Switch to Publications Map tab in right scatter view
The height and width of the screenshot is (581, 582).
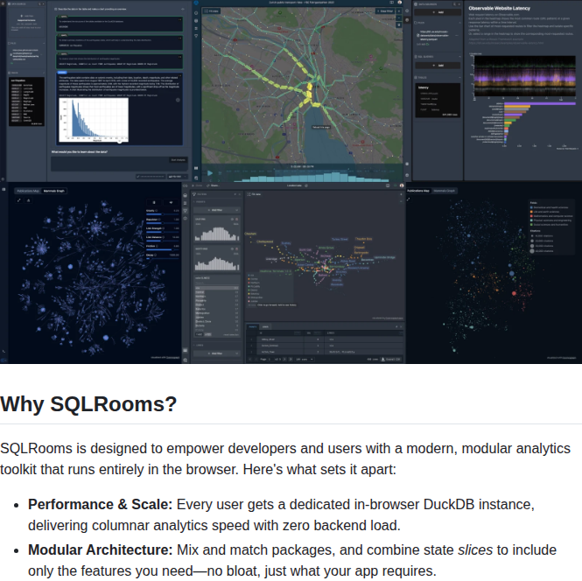[418, 191]
